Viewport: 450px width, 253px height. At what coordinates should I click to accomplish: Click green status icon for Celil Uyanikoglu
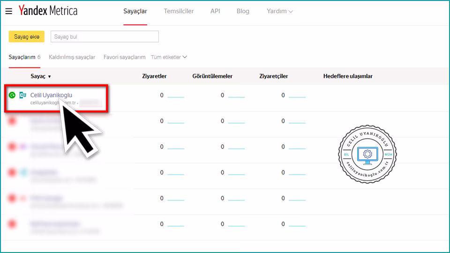[12, 95]
